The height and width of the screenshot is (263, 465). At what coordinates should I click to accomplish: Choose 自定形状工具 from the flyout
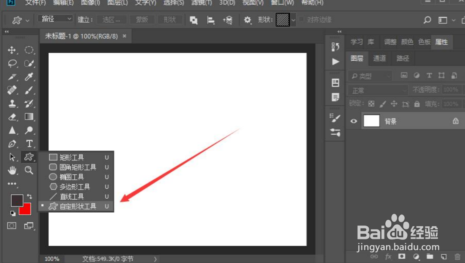pyautogui.click(x=76, y=206)
